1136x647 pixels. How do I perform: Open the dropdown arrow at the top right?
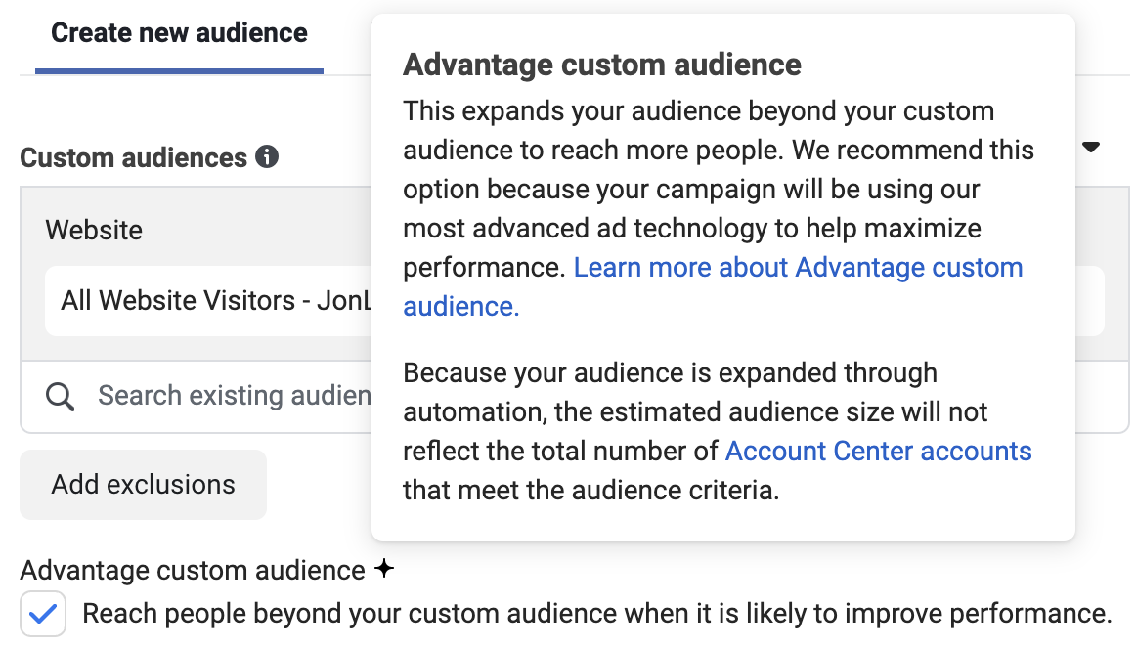(1091, 149)
